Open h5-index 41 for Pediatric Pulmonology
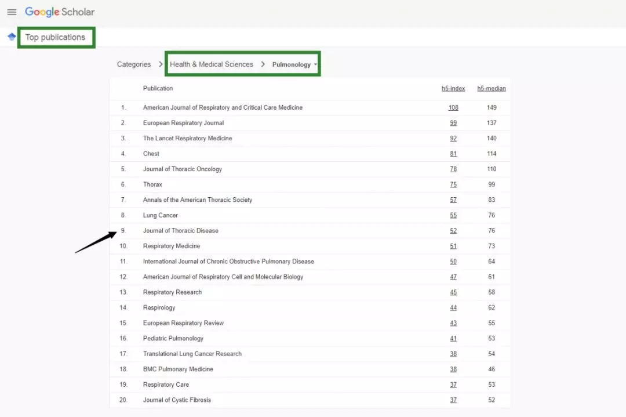This screenshot has height=417, width=626. (x=453, y=338)
